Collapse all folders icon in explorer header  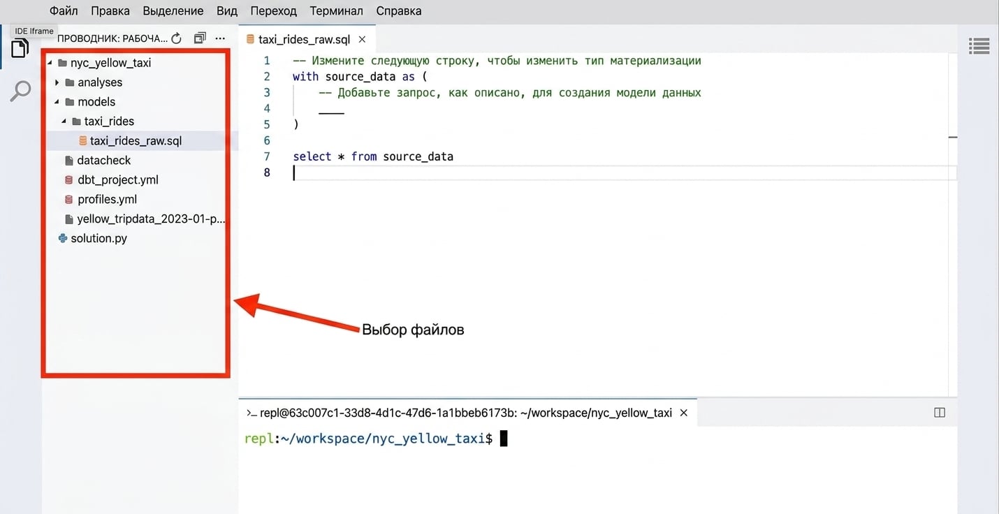[x=200, y=38]
